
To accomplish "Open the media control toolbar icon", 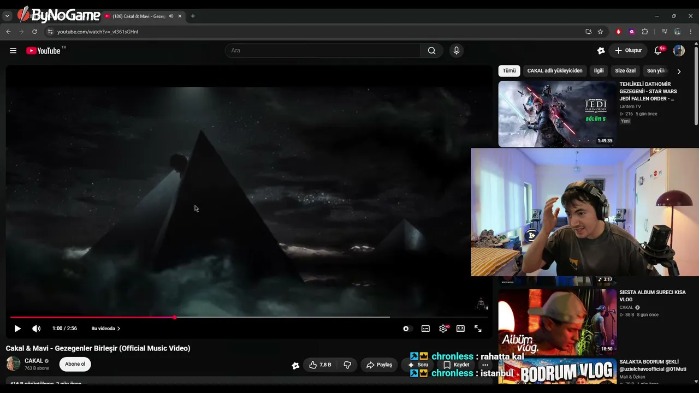I will pos(664,32).
